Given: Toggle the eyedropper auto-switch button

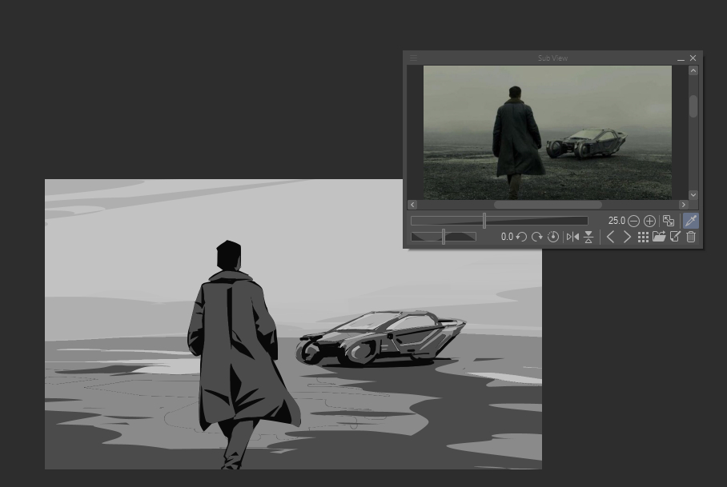Looking at the screenshot, I should coord(691,221).
